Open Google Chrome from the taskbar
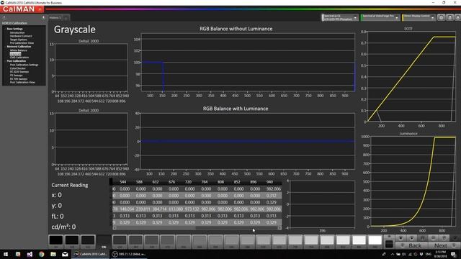 tap(41, 254)
